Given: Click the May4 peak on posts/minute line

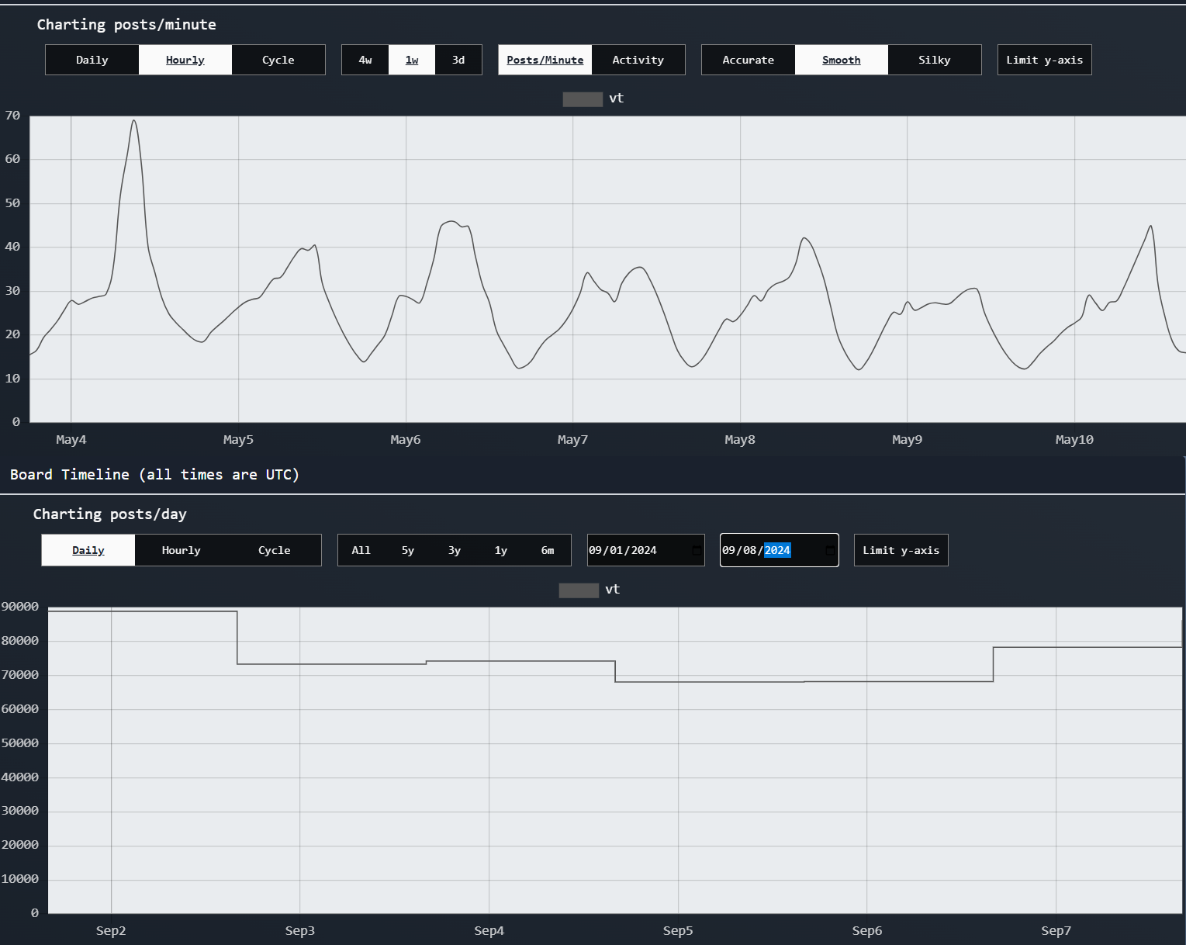Looking at the screenshot, I should (x=133, y=120).
